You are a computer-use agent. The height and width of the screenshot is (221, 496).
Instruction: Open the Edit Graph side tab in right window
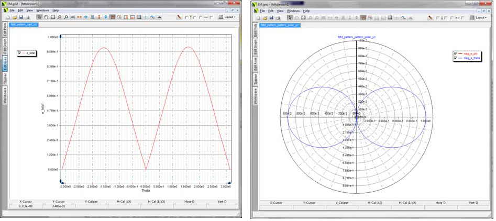pos(256,47)
